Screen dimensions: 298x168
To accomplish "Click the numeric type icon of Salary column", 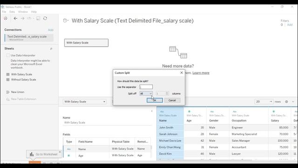I will coord(274,112).
